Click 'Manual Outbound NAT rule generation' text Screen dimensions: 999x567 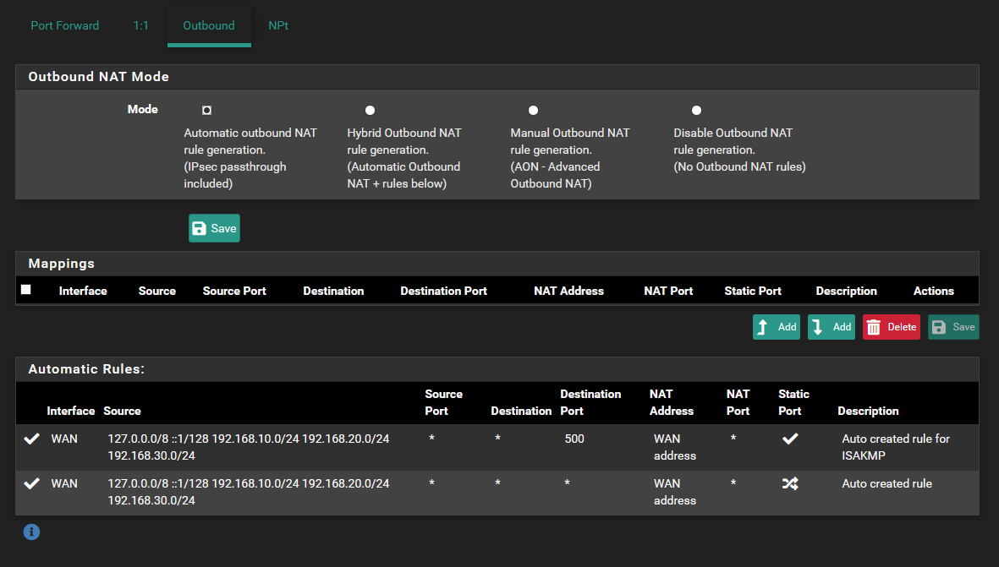pyautogui.click(x=569, y=141)
